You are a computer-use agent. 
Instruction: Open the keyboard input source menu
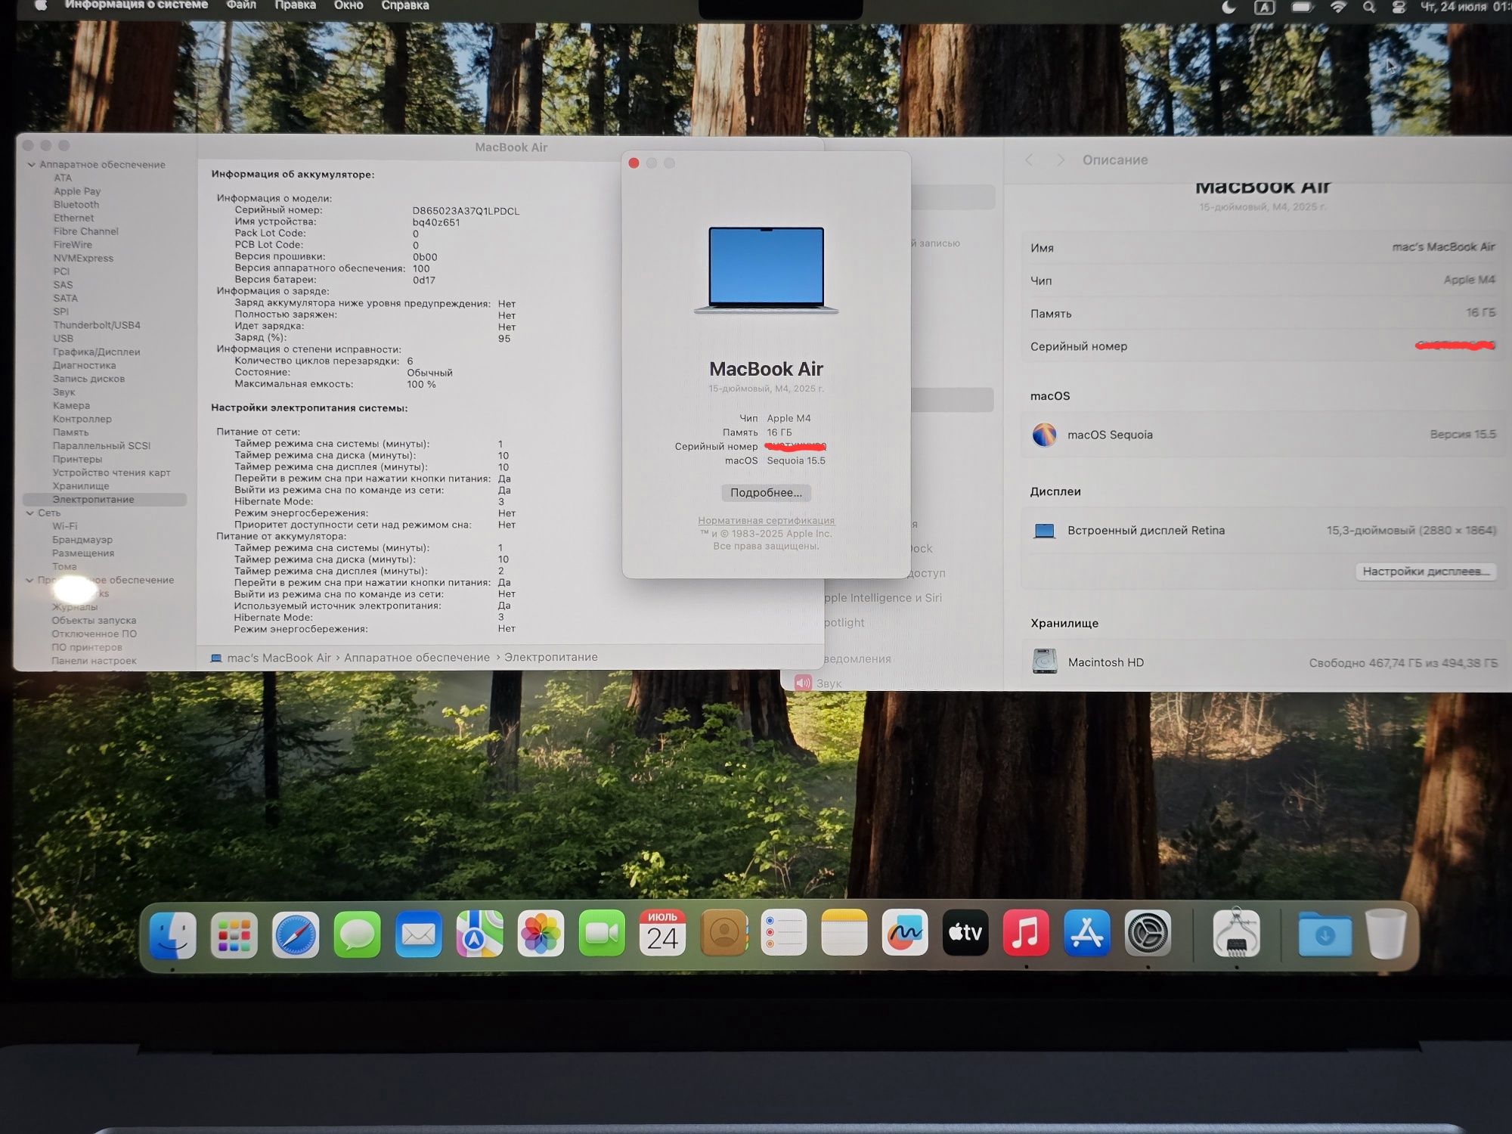click(x=1265, y=7)
